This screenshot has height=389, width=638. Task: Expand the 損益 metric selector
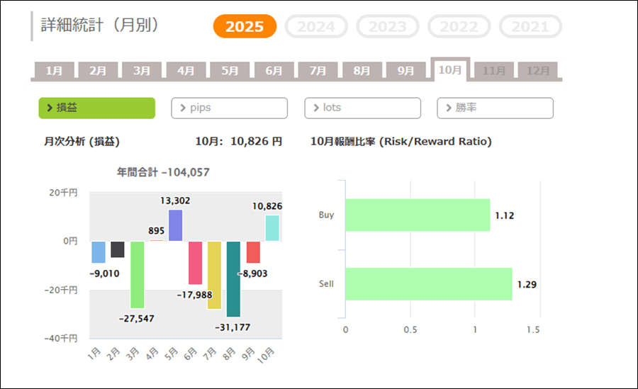pos(96,108)
